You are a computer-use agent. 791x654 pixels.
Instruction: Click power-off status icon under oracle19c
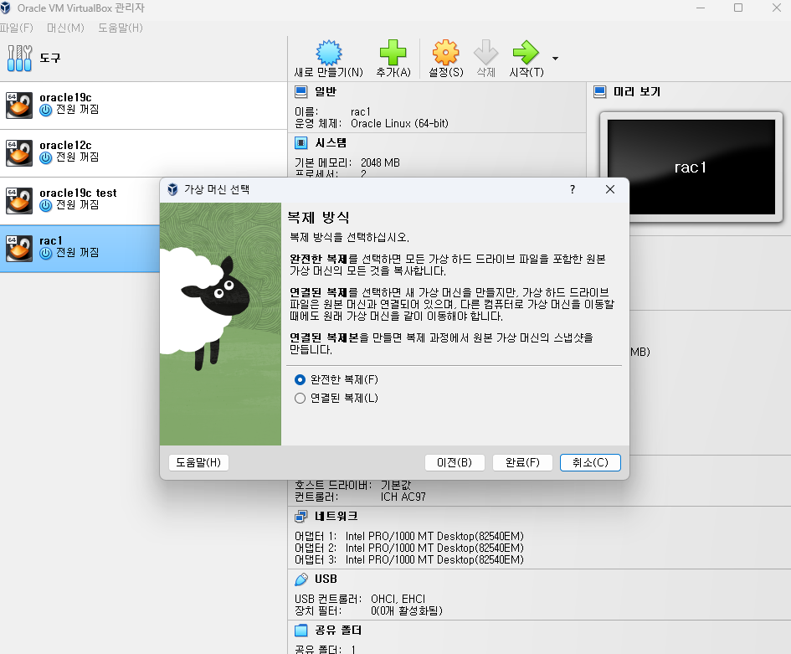[x=46, y=110]
